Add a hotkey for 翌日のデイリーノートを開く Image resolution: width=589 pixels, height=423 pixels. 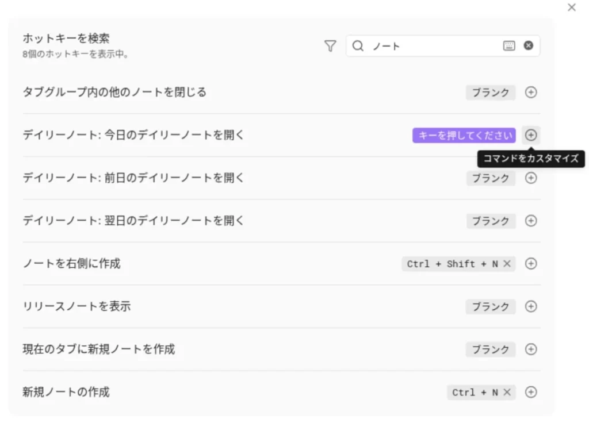531,221
